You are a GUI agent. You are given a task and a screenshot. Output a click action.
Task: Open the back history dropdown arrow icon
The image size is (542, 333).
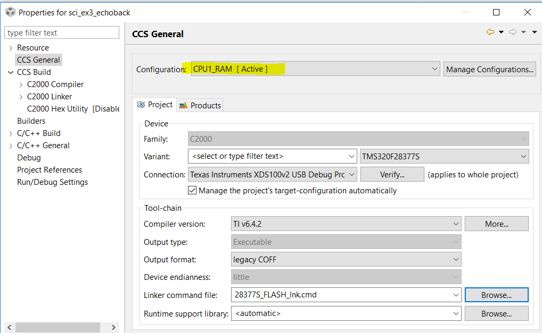coord(501,32)
